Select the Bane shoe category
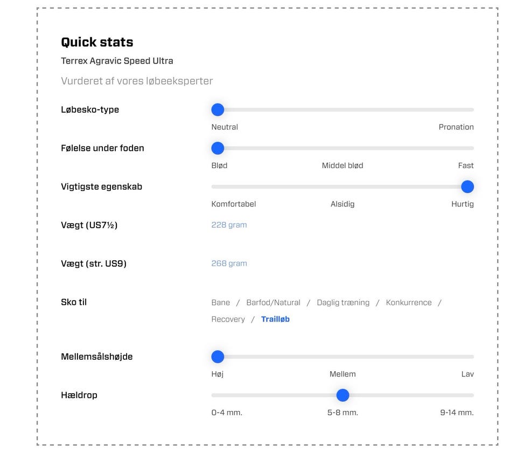Viewport: 517px width, 453px height. 221,303
